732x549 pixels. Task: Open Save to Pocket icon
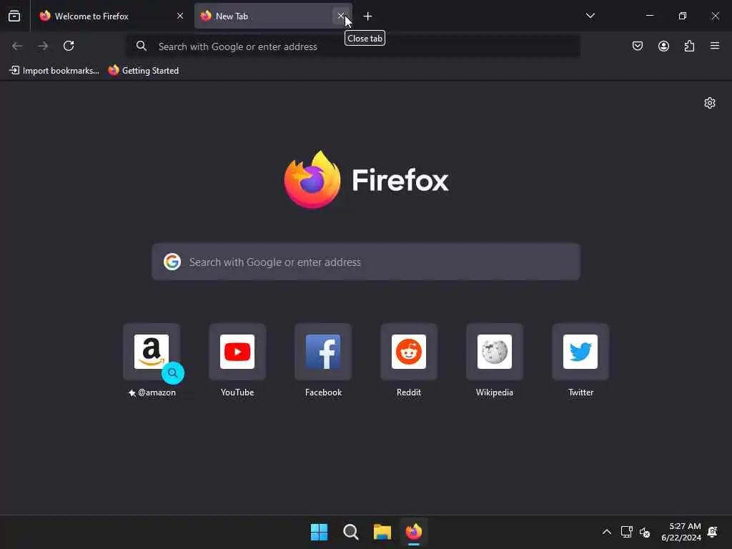pos(638,46)
